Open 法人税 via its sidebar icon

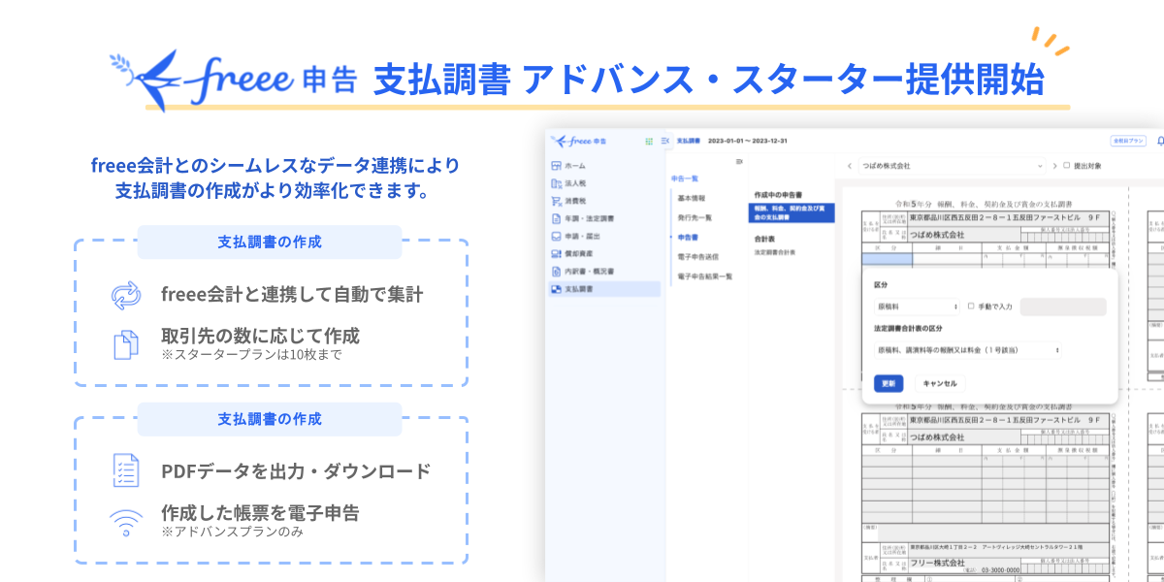pos(556,183)
